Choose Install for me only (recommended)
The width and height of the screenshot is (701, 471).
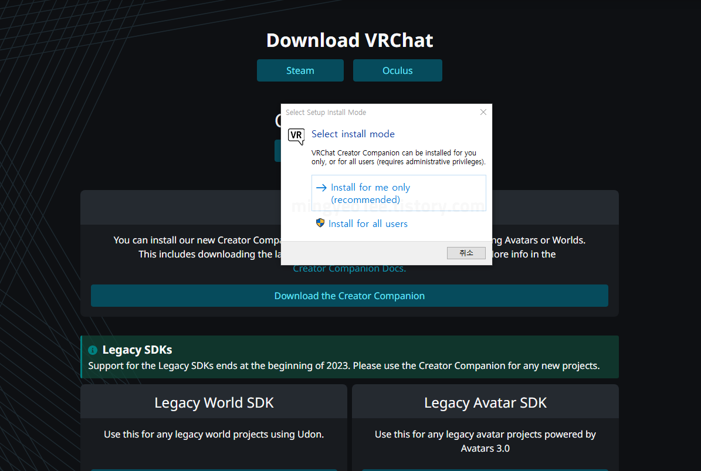[398, 193]
